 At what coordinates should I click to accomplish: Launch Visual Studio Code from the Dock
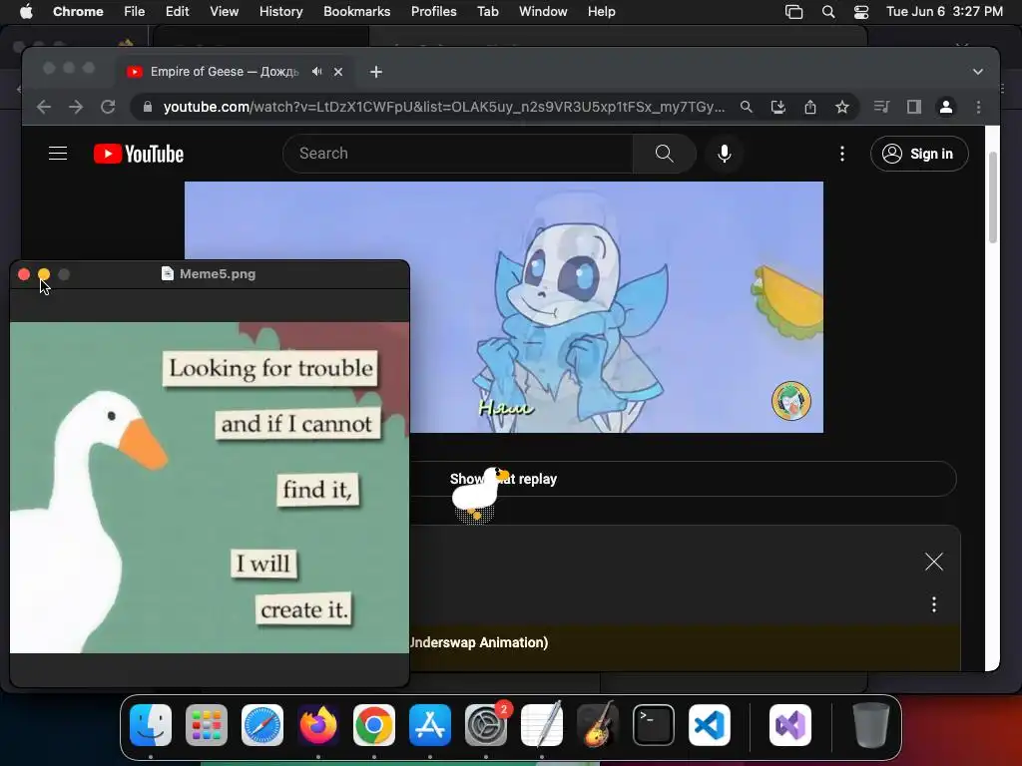pos(710,725)
